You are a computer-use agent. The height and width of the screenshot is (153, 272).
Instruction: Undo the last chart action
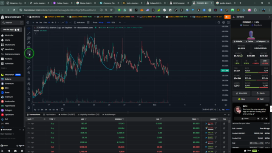[x=120, y=23]
